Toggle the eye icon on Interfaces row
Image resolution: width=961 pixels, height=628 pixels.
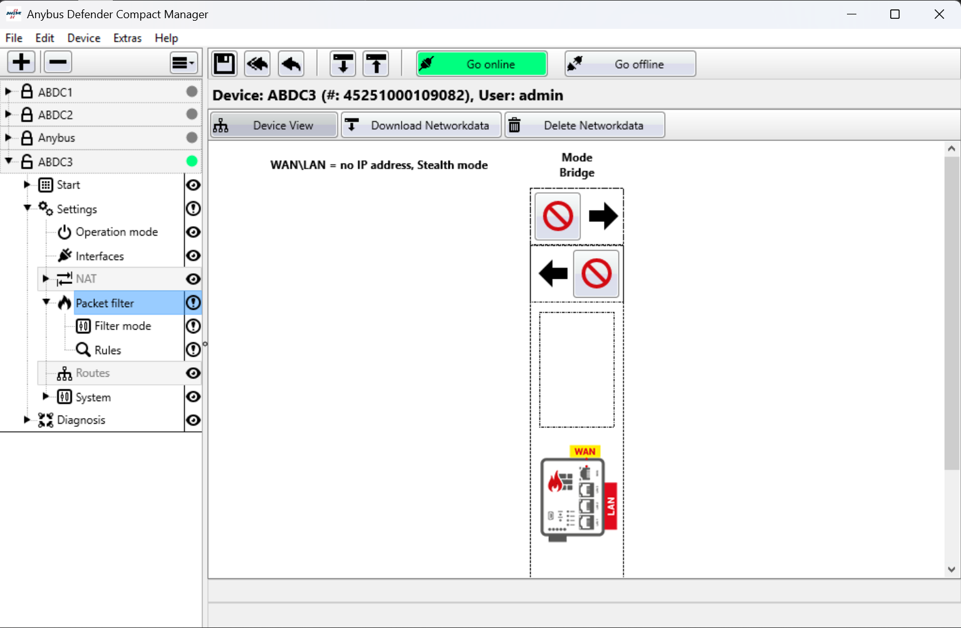click(194, 256)
